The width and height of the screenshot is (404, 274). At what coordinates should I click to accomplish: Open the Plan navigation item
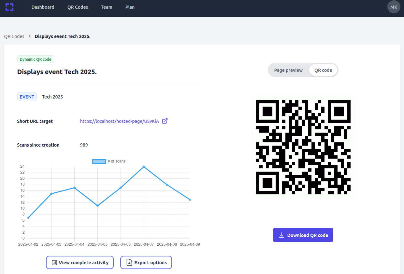coord(130,7)
